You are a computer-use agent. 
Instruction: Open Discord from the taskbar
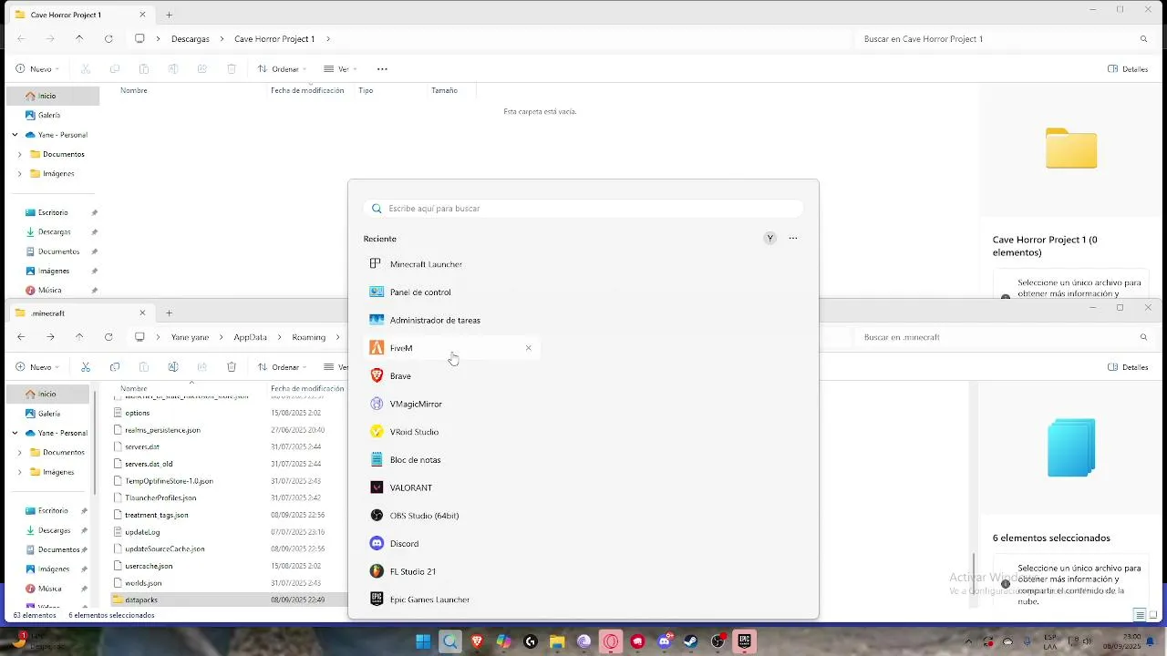[665, 641]
